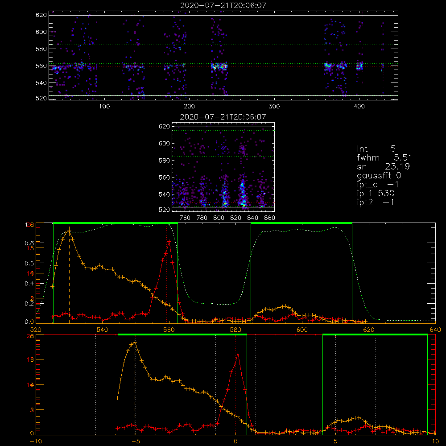
Task: Click x-axis label -5 on bottom plot
Action: point(136,442)
